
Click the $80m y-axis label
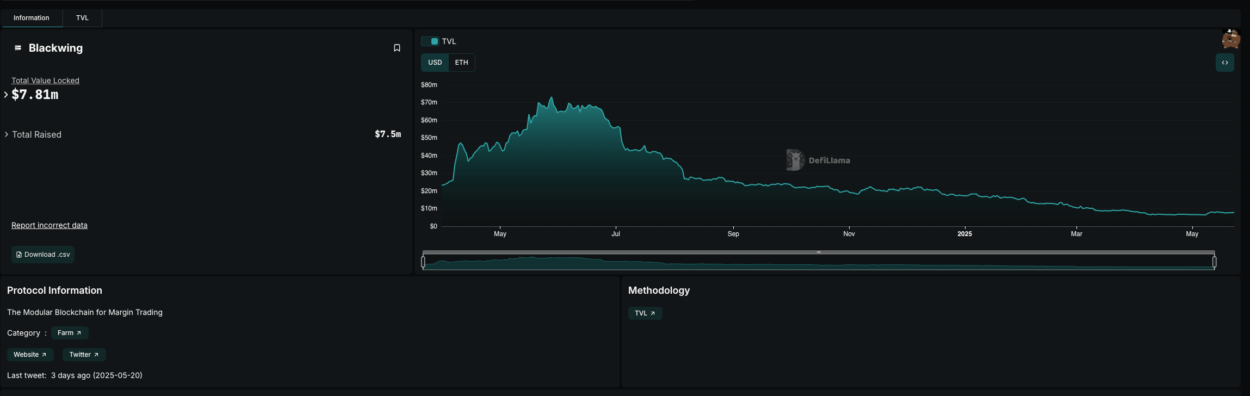[x=429, y=85]
